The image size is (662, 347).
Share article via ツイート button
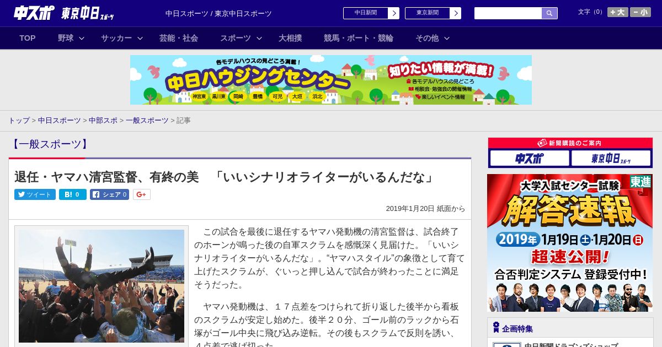tap(35, 194)
